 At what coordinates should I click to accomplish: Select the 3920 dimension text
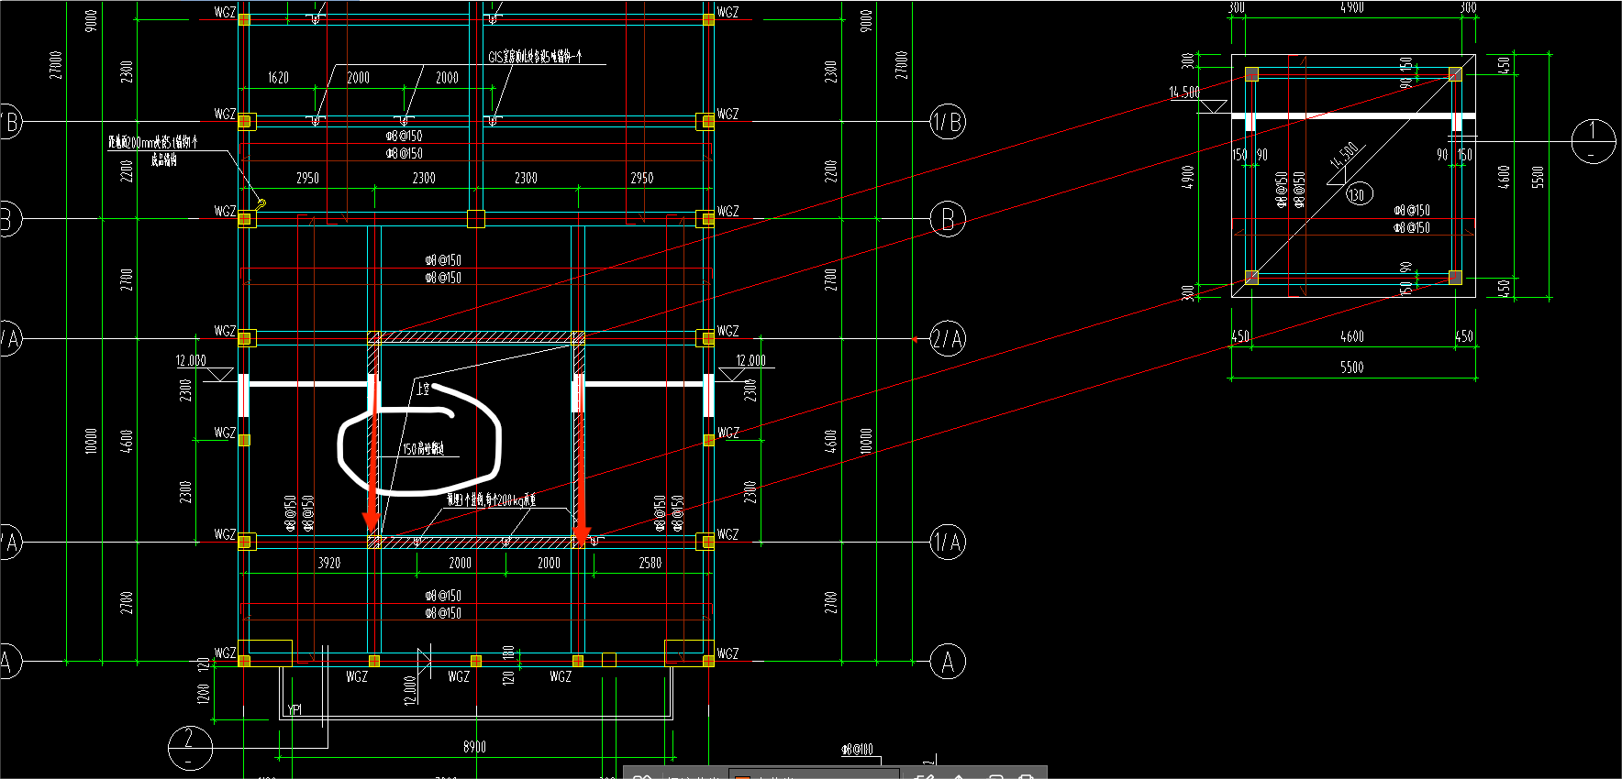coord(328,563)
